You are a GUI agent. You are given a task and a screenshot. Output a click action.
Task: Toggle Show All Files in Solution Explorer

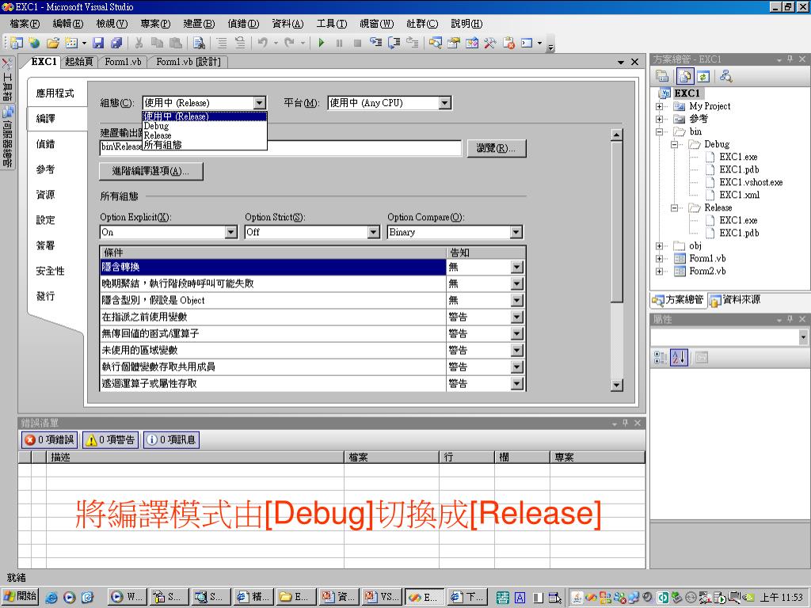(x=685, y=77)
